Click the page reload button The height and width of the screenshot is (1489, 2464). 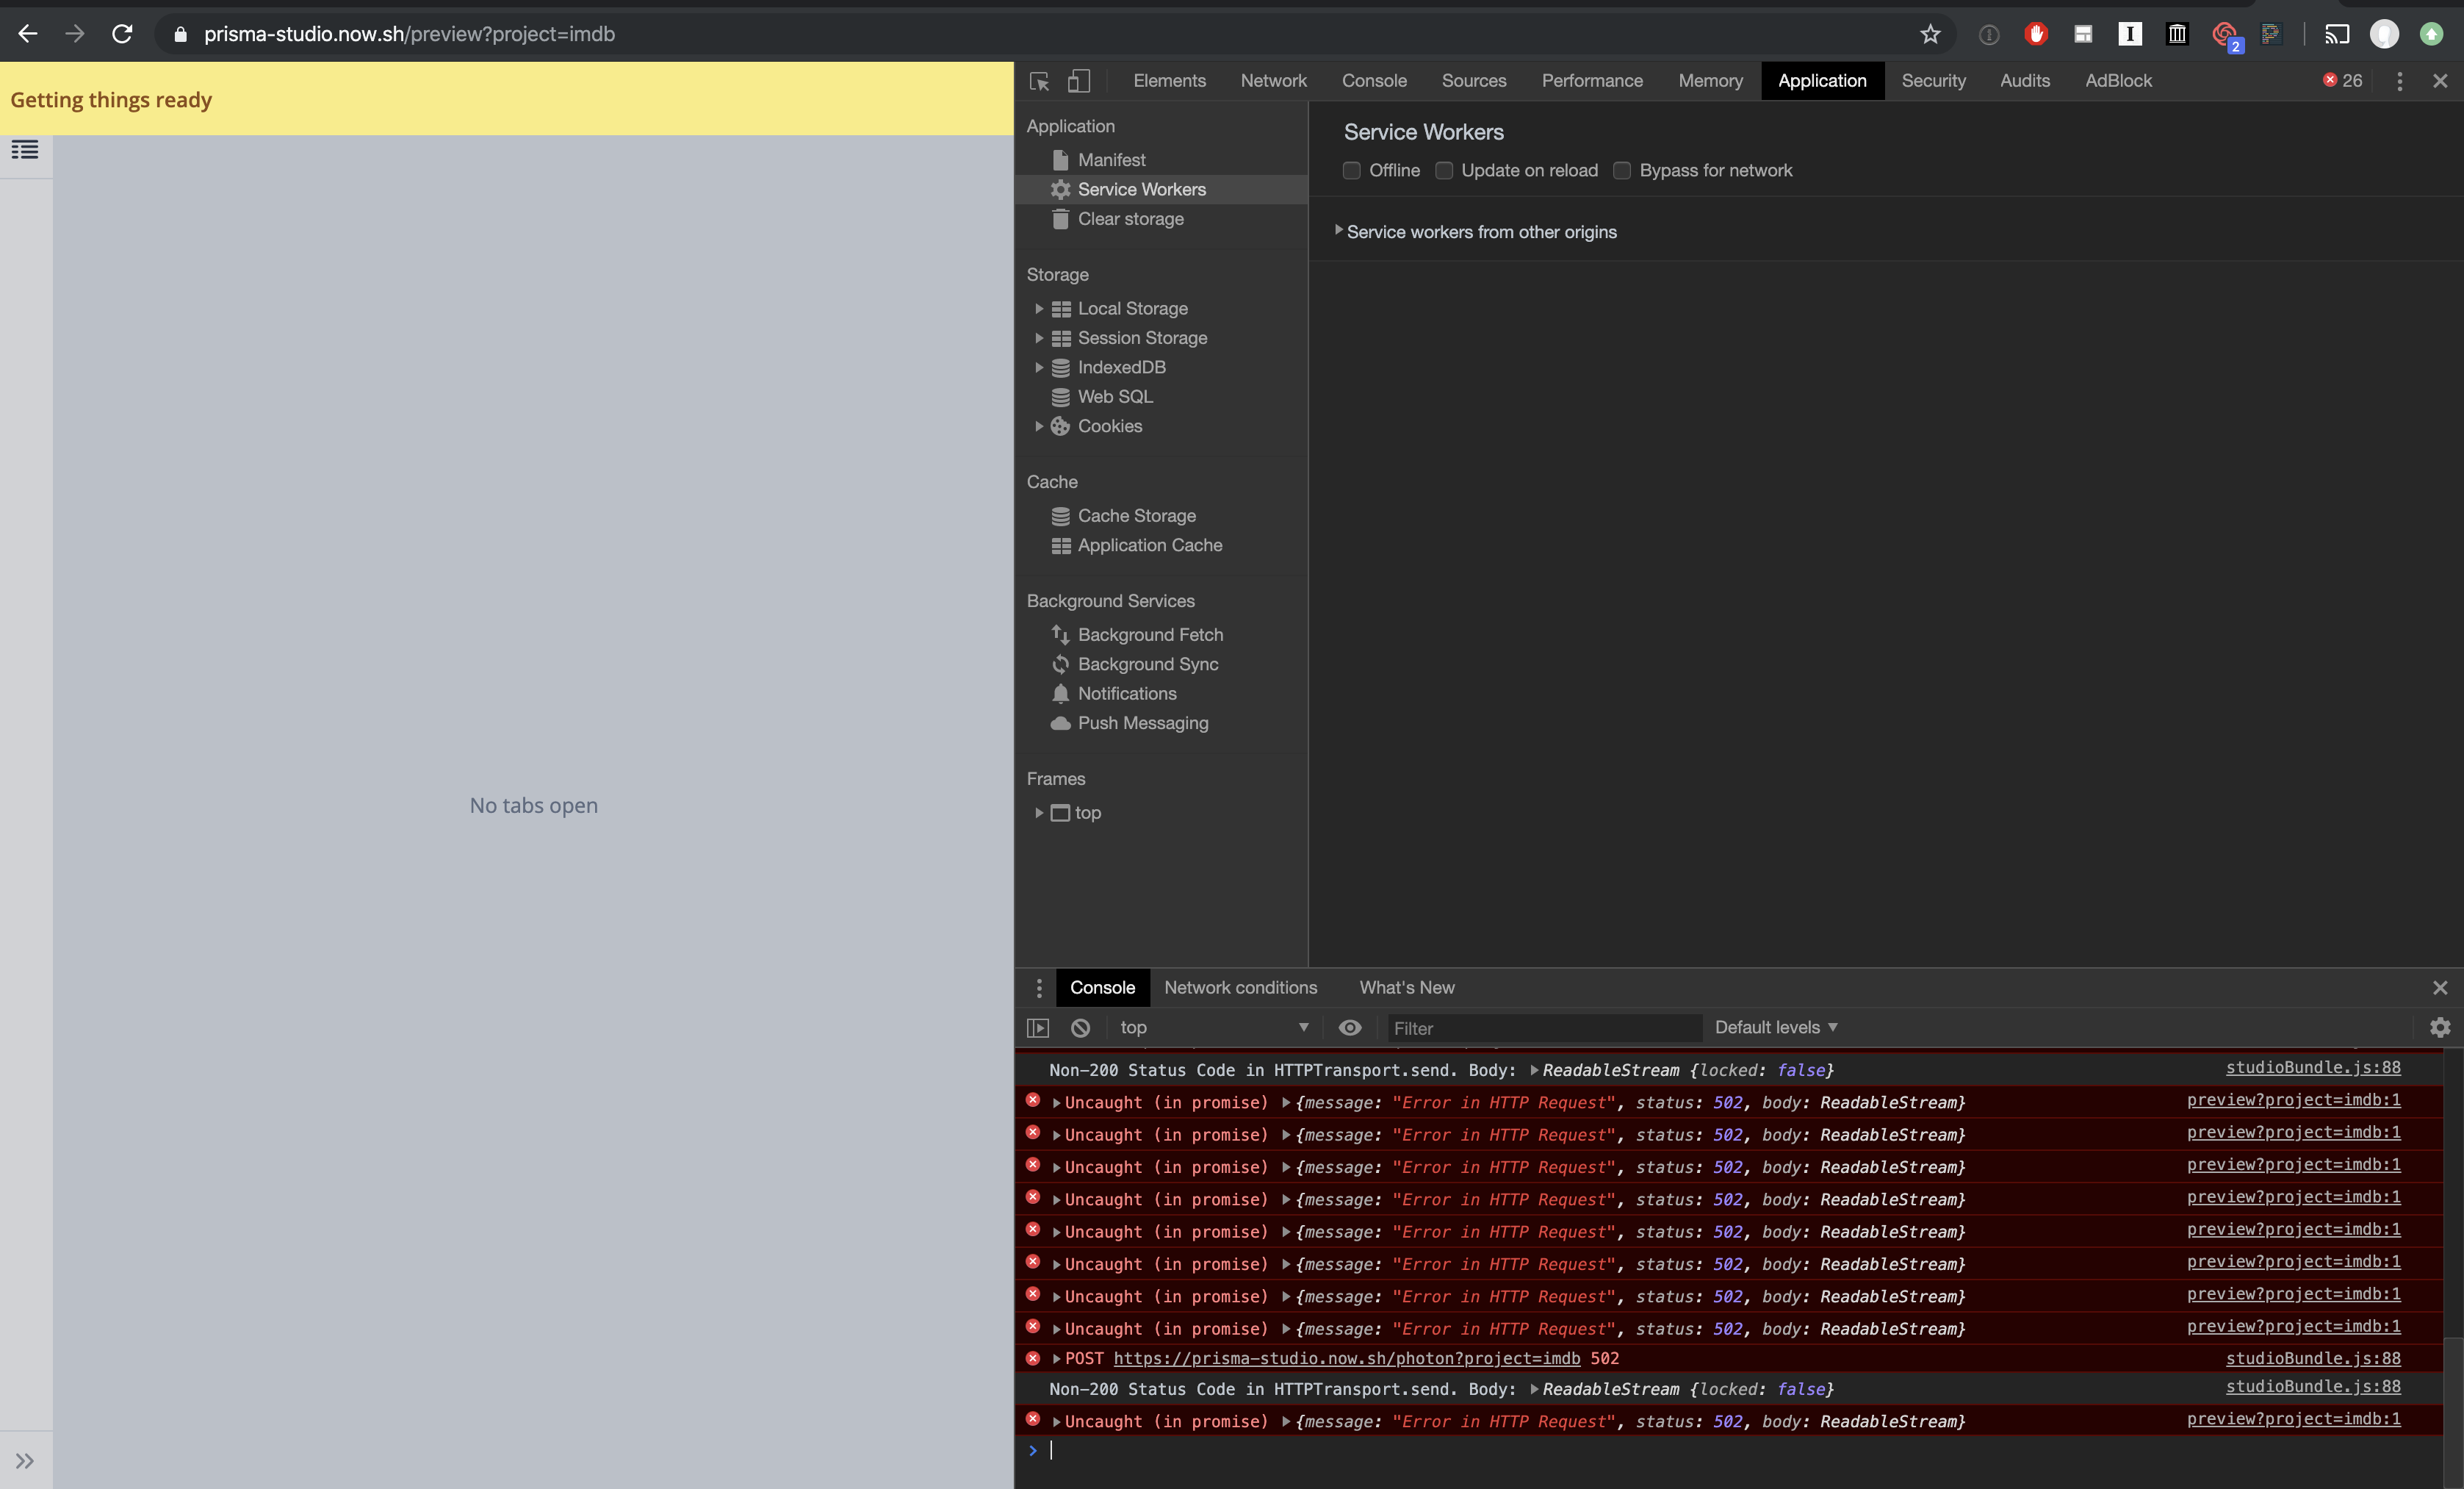click(x=122, y=33)
